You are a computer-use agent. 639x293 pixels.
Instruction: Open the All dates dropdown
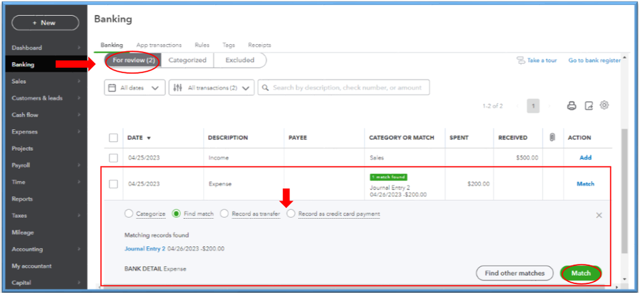click(135, 88)
